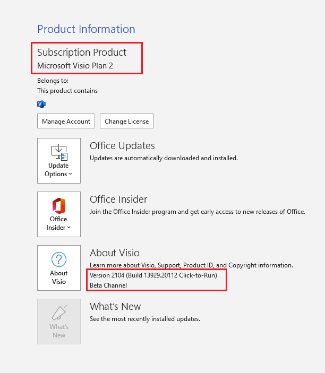Click the Subscription Product label

(82, 53)
